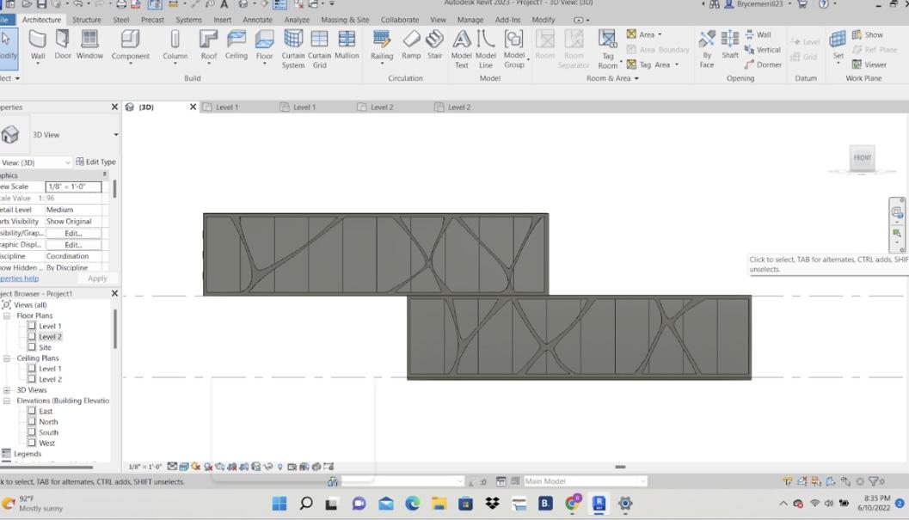Choose the Curtain System tool
909x520 pixels.
tap(293, 49)
